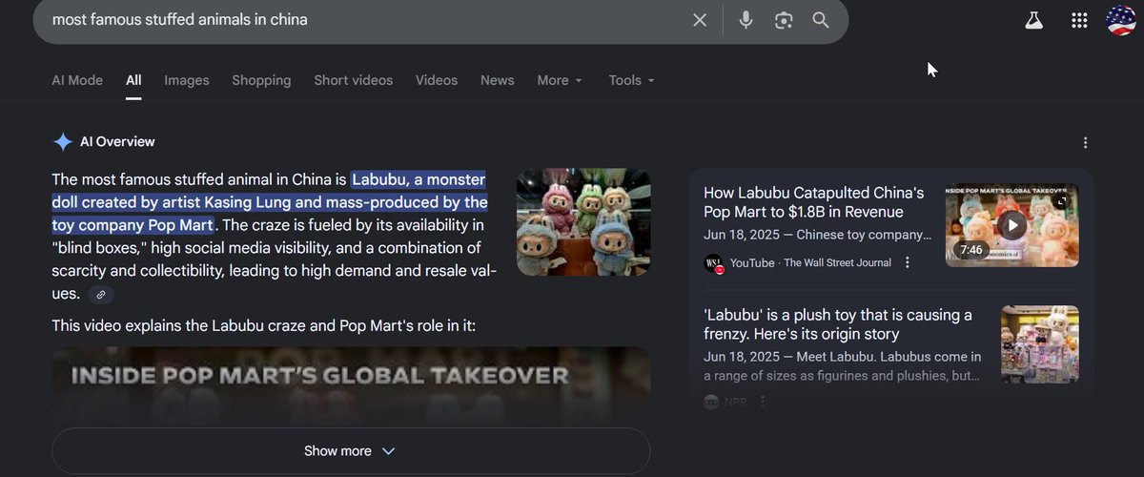Click in the search query field
Viewport: 1144px width, 477px height.
pos(362,20)
